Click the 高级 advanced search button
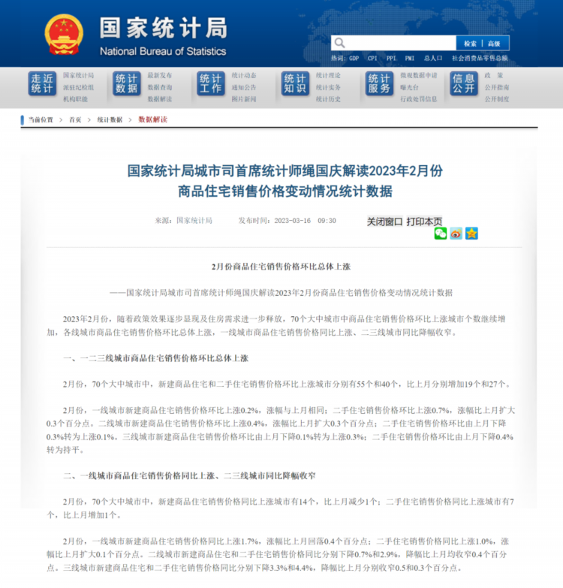Screen dimensions: 563x588 [494, 44]
